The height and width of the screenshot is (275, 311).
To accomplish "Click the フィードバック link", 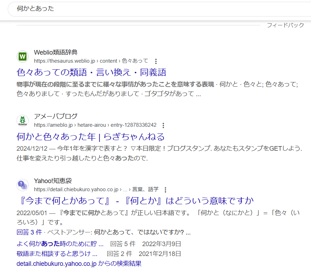I will pos(285,25).
